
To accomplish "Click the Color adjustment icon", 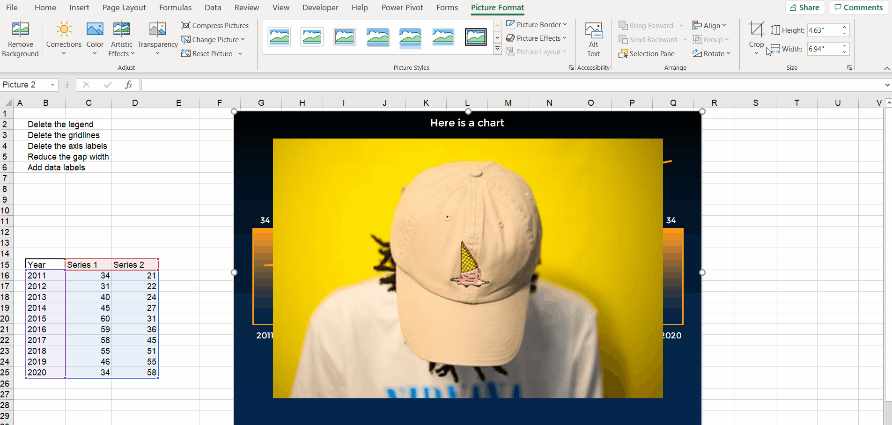I will (x=95, y=37).
